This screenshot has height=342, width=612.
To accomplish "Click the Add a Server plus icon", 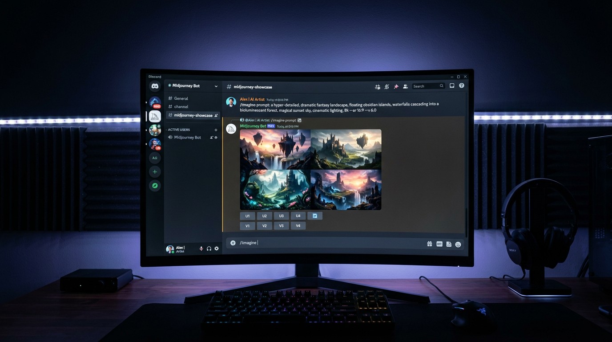I will click(155, 171).
